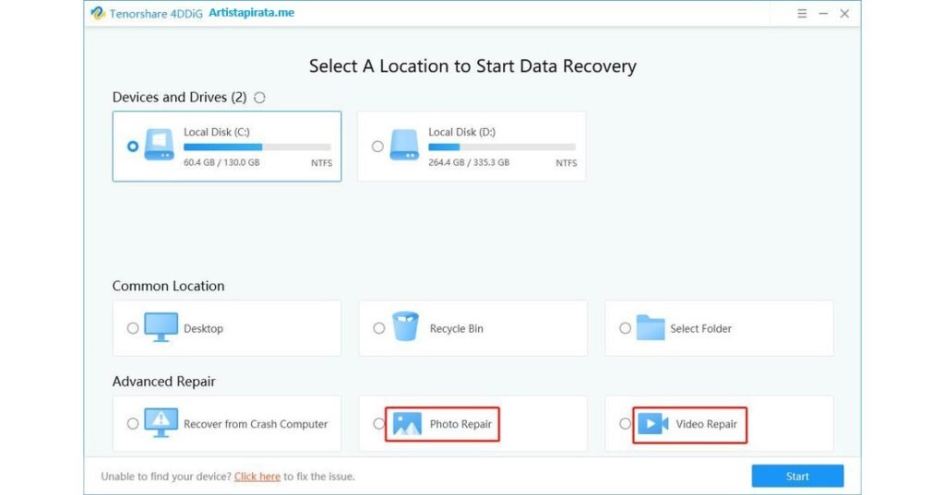Click the 'Select Folder' label
Screen dimensions: 945x495
pos(701,329)
